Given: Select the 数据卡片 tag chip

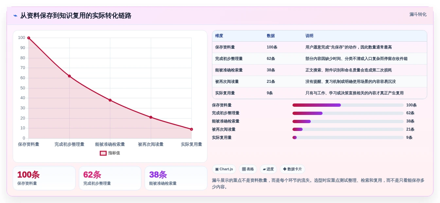Looking at the screenshot, I should tap(292, 169).
